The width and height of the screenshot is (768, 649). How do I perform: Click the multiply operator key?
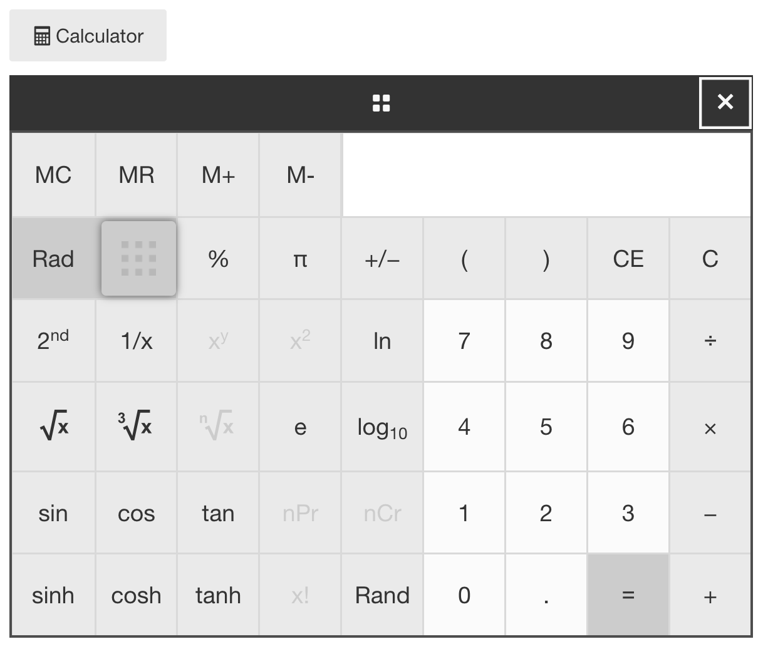pyautogui.click(x=710, y=427)
